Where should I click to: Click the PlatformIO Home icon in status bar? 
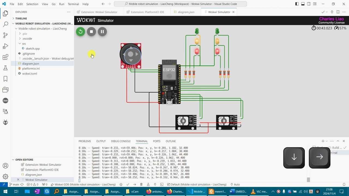tap(121, 185)
